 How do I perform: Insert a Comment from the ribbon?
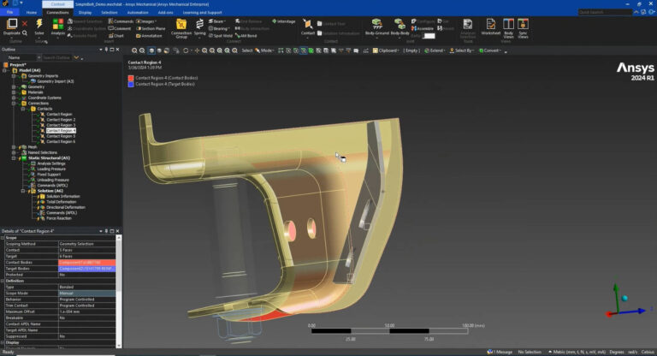click(120, 28)
